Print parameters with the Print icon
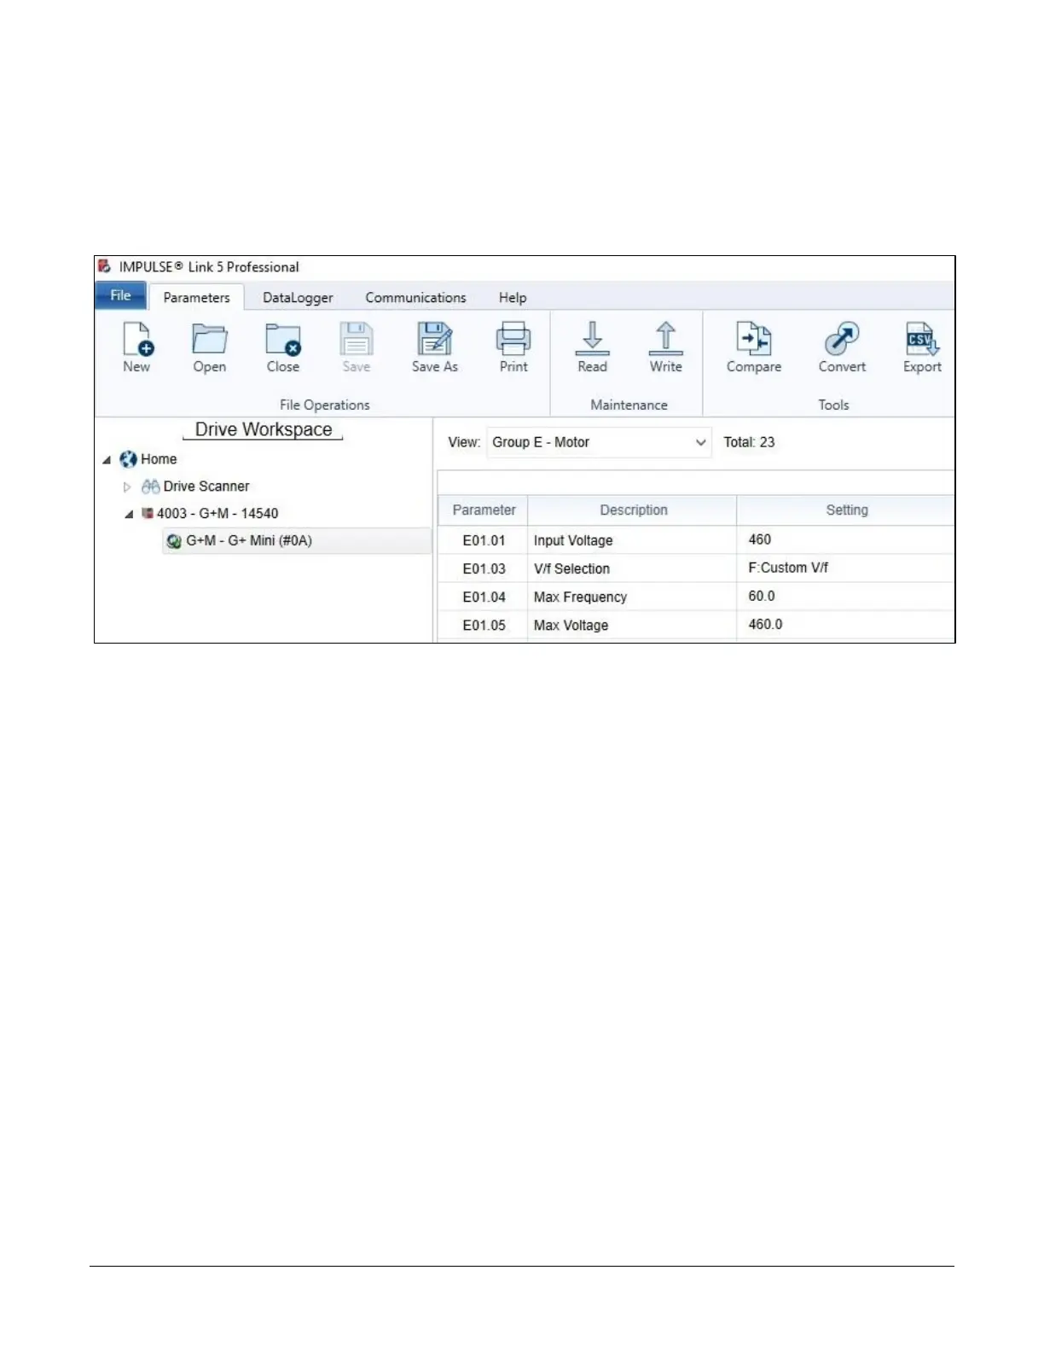Screen dimensions: 1044x1352 point(513,339)
